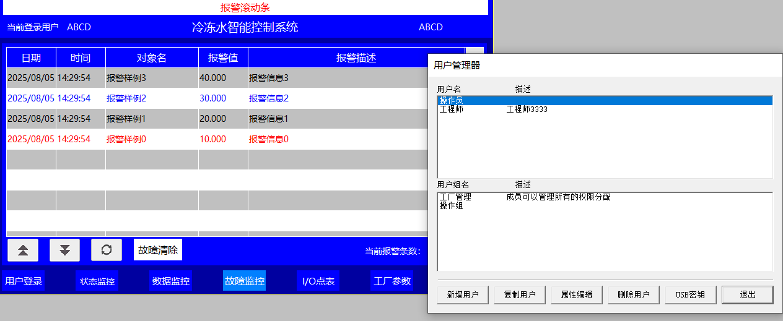The height and width of the screenshot is (321, 783).
Task: Open 工厂参数 tab
Action: pos(392,281)
